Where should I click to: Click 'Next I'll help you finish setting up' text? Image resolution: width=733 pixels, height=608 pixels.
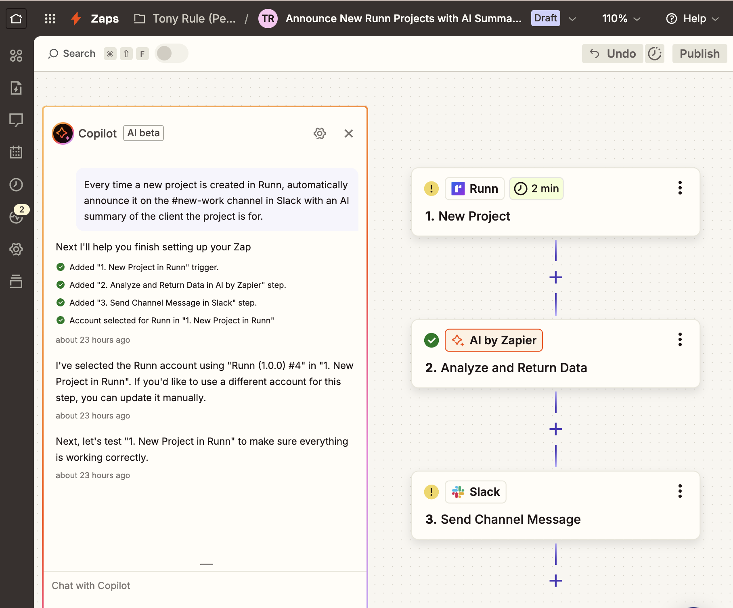click(153, 247)
